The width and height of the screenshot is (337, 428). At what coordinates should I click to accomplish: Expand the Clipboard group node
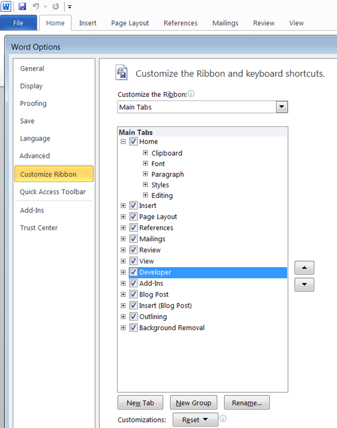(x=145, y=152)
